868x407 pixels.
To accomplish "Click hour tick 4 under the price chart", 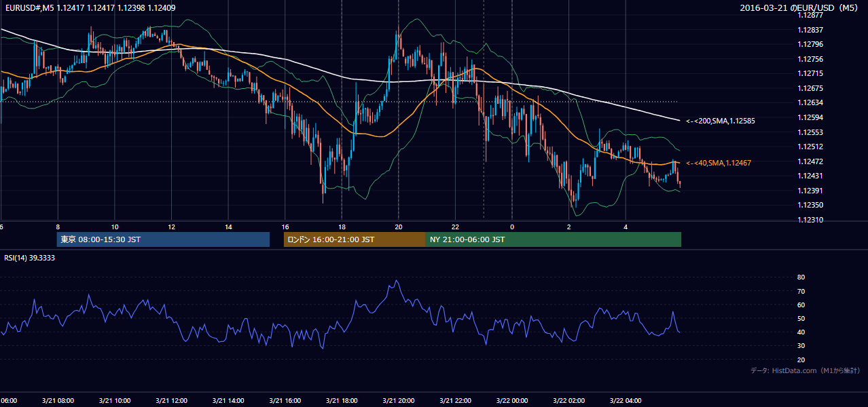I will pyautogui.click(x=626, y=227).
